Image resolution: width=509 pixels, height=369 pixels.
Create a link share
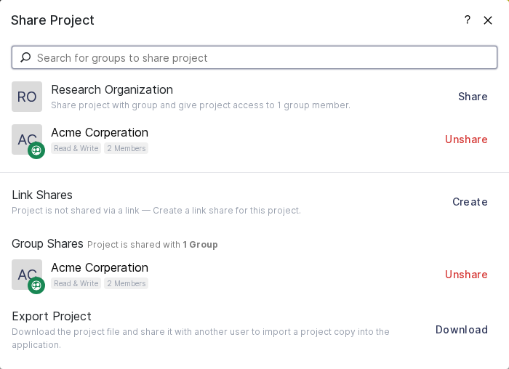(x=470, y=202)
